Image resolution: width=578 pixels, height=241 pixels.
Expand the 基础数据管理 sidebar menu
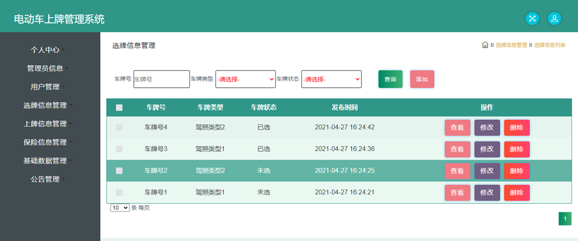tap(48, 161)
